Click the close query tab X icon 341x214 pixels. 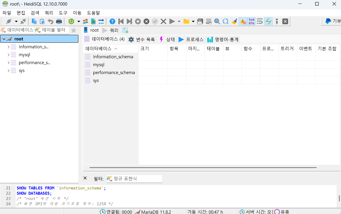[x=285, y=21]
